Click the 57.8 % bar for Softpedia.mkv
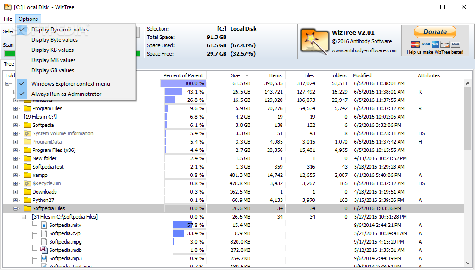The height and width of the screenshot is (270, 475). tap(190, 225)
